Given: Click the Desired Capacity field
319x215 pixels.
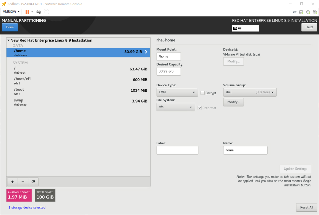Looking at the screenshot, I should pos(168,71).
